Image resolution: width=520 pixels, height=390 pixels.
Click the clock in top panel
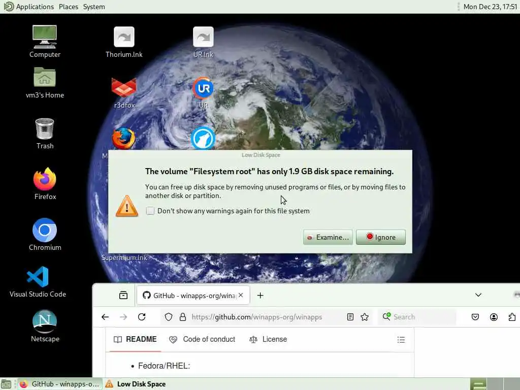[490, 7]
